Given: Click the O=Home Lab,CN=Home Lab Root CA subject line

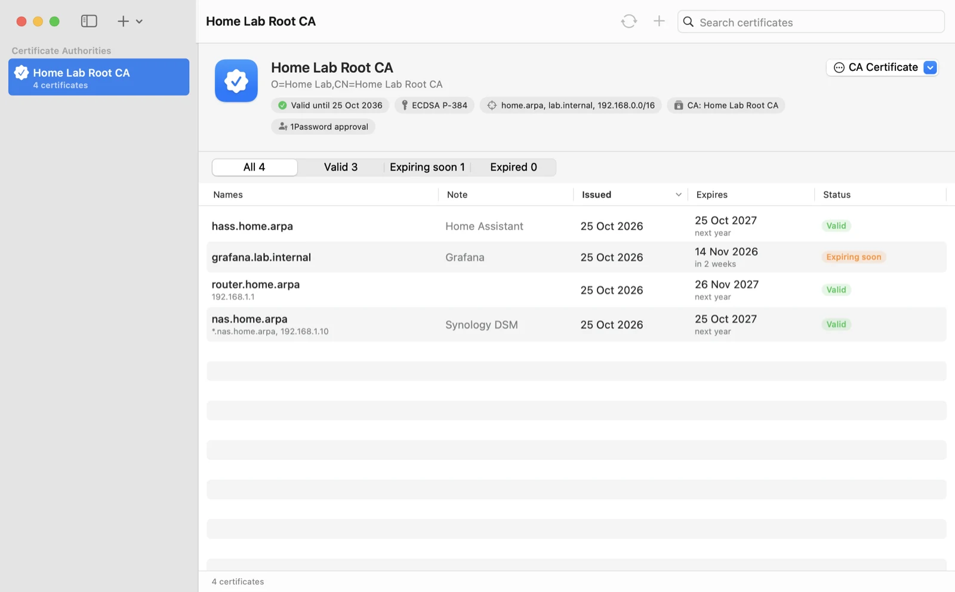Looking at the screenshot, I should click(x=357, y=85).
